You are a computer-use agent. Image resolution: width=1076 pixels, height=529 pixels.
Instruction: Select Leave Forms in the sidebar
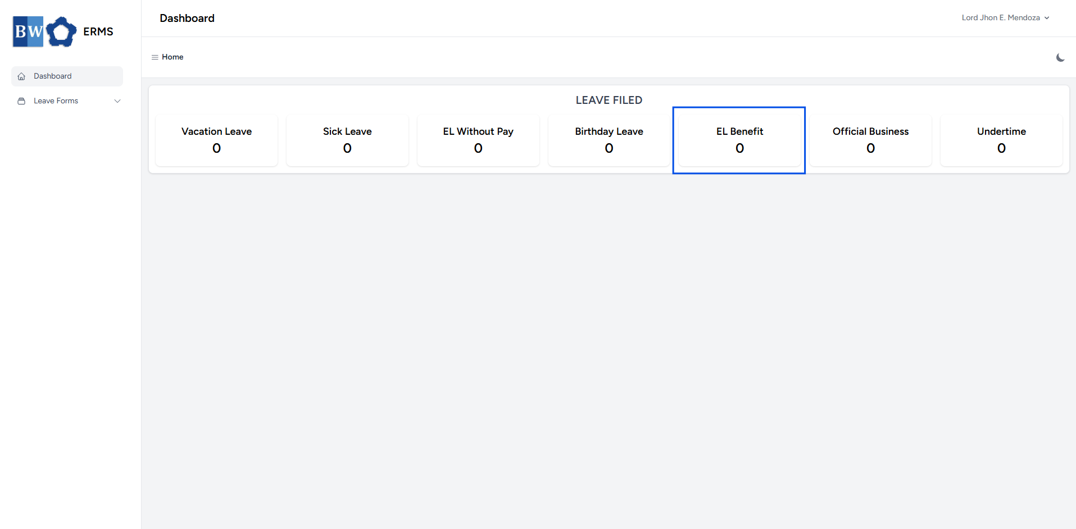[x=67, y=101]
